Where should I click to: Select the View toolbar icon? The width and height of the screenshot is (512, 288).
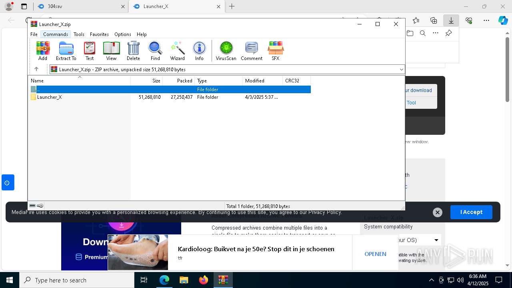[x=111, y=51]
